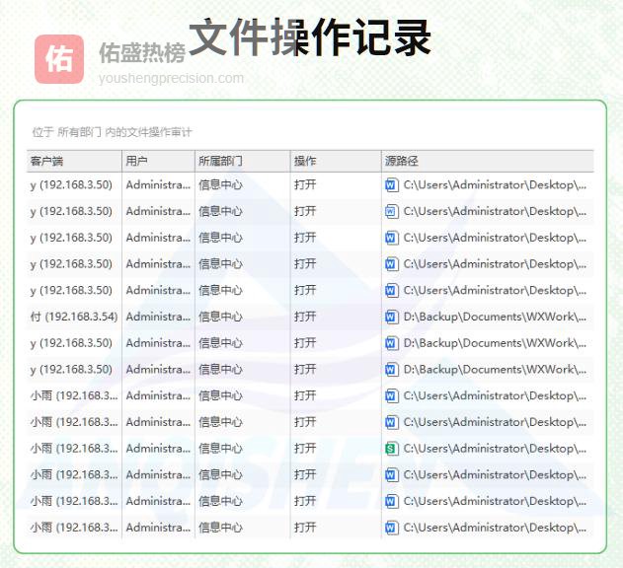This screenshot has width=623, height=568.
Task: Click the Word icon just below the spreadsheet icon
Action: (391, 474)
